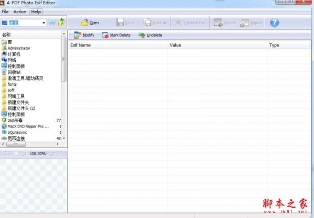The height and width of the screenshot is (218, 314).
Task: Click the blue help question mark icon
Action: pos(274,22)
